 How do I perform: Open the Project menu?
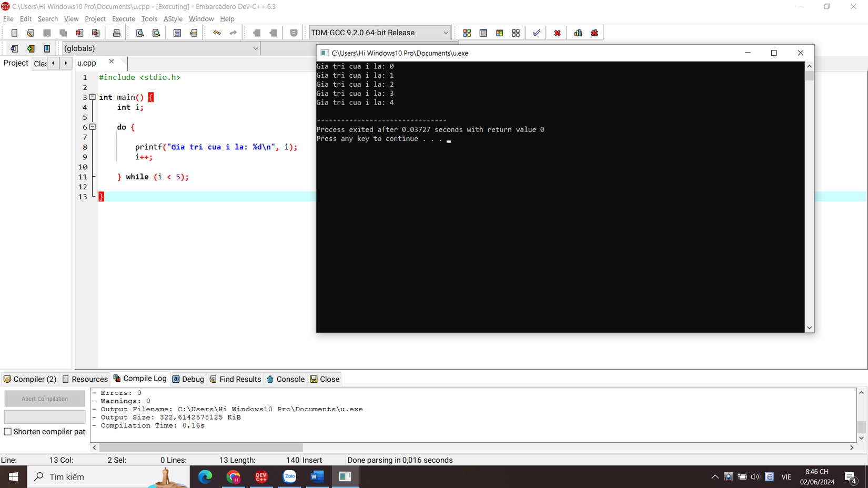coord(95,19)
